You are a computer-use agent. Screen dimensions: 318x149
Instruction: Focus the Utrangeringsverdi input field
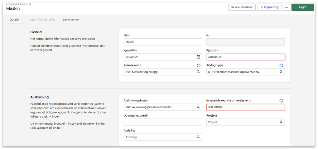click(x=163, y=122)
